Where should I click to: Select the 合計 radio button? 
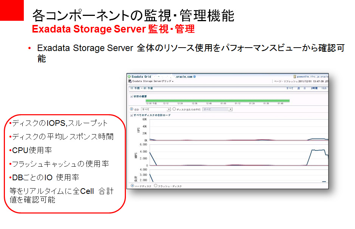[x=131, y=109]
